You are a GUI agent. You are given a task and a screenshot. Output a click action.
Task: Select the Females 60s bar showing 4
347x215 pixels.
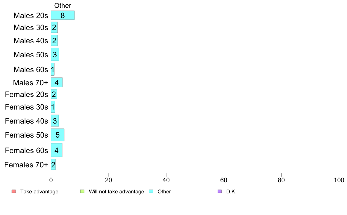click(x=57, y=150)
